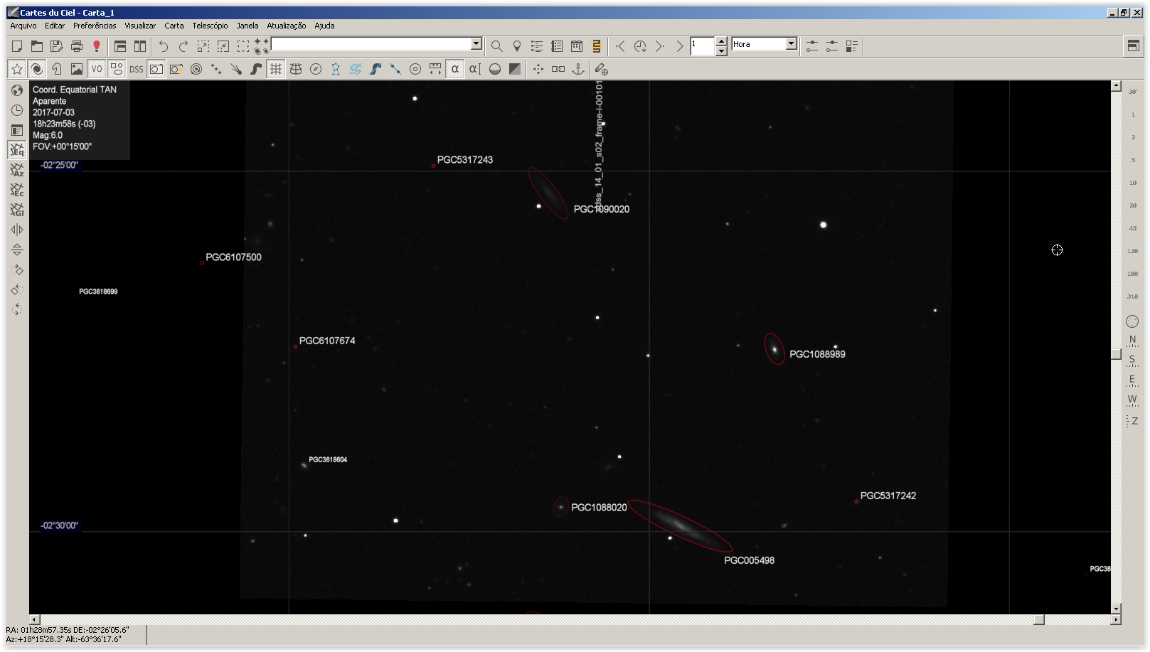Point chart North with N button
Screen dimensions: 1150x652
click(1133, 340)
